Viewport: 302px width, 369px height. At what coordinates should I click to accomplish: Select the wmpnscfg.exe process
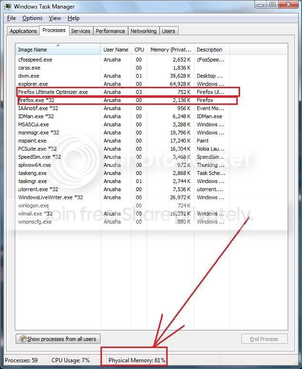point(122,222)
